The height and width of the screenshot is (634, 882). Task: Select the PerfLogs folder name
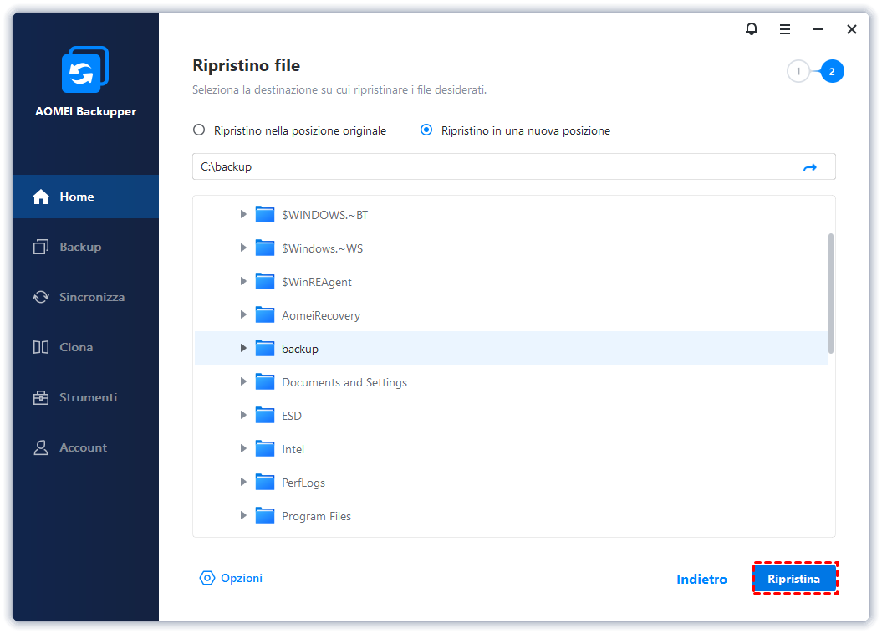click(303, 483)
